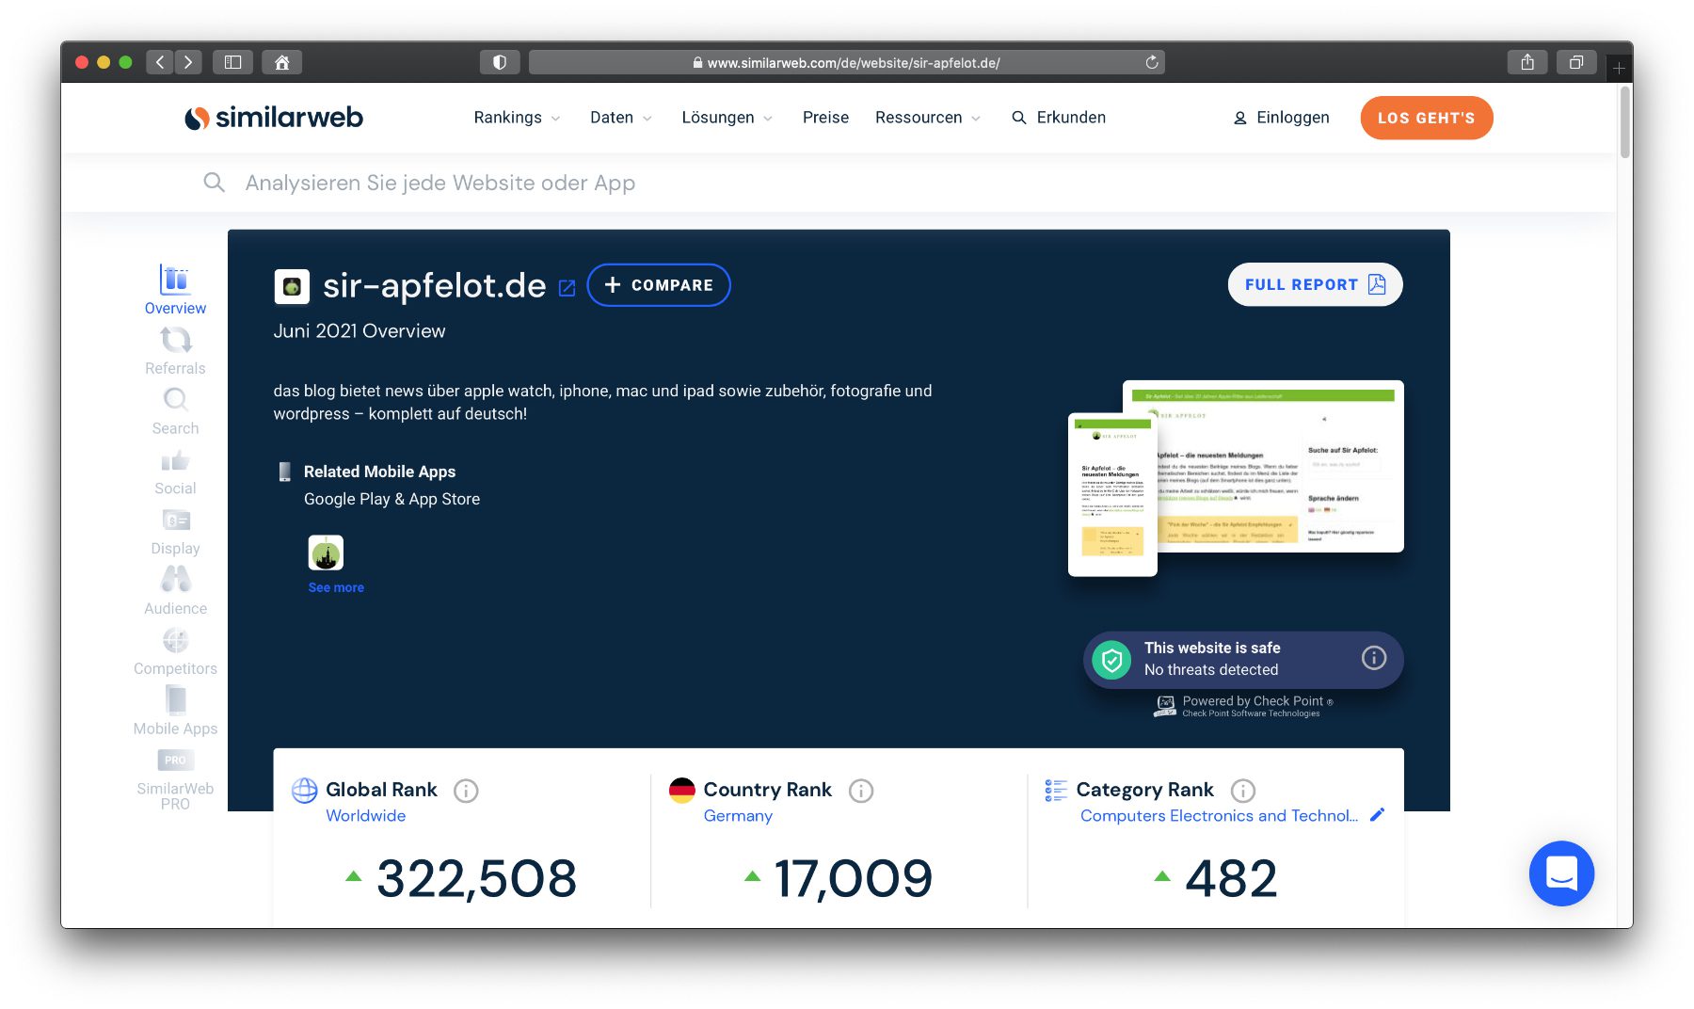
Task: Click info icon beside Global Rank
Action: click(x=466, y=791)
